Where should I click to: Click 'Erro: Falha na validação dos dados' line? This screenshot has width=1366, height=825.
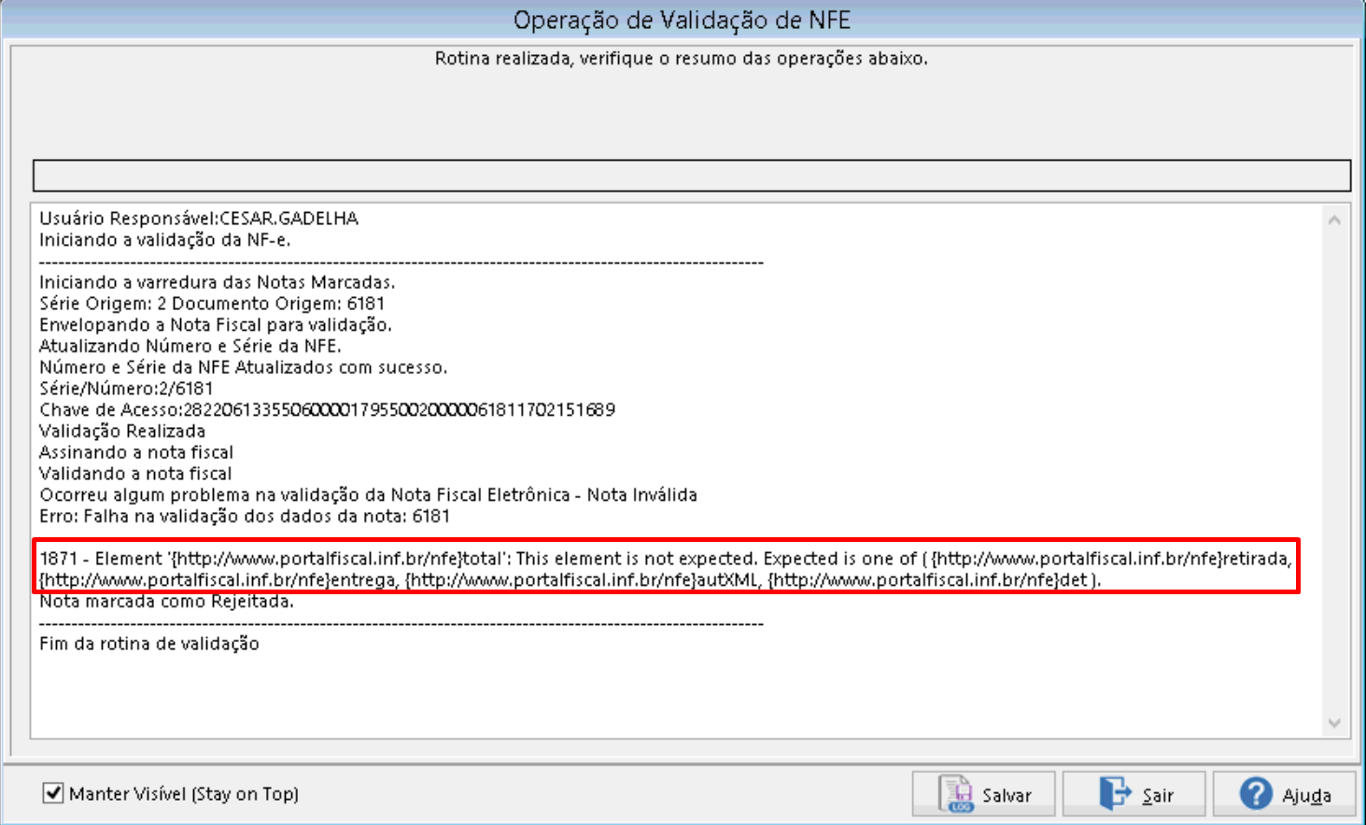(245, 517)
